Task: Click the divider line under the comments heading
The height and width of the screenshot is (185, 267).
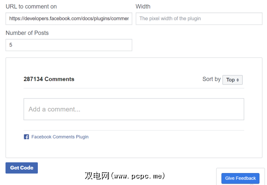Action: point(133,88)
